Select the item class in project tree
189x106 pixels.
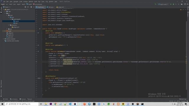(17, 23)
